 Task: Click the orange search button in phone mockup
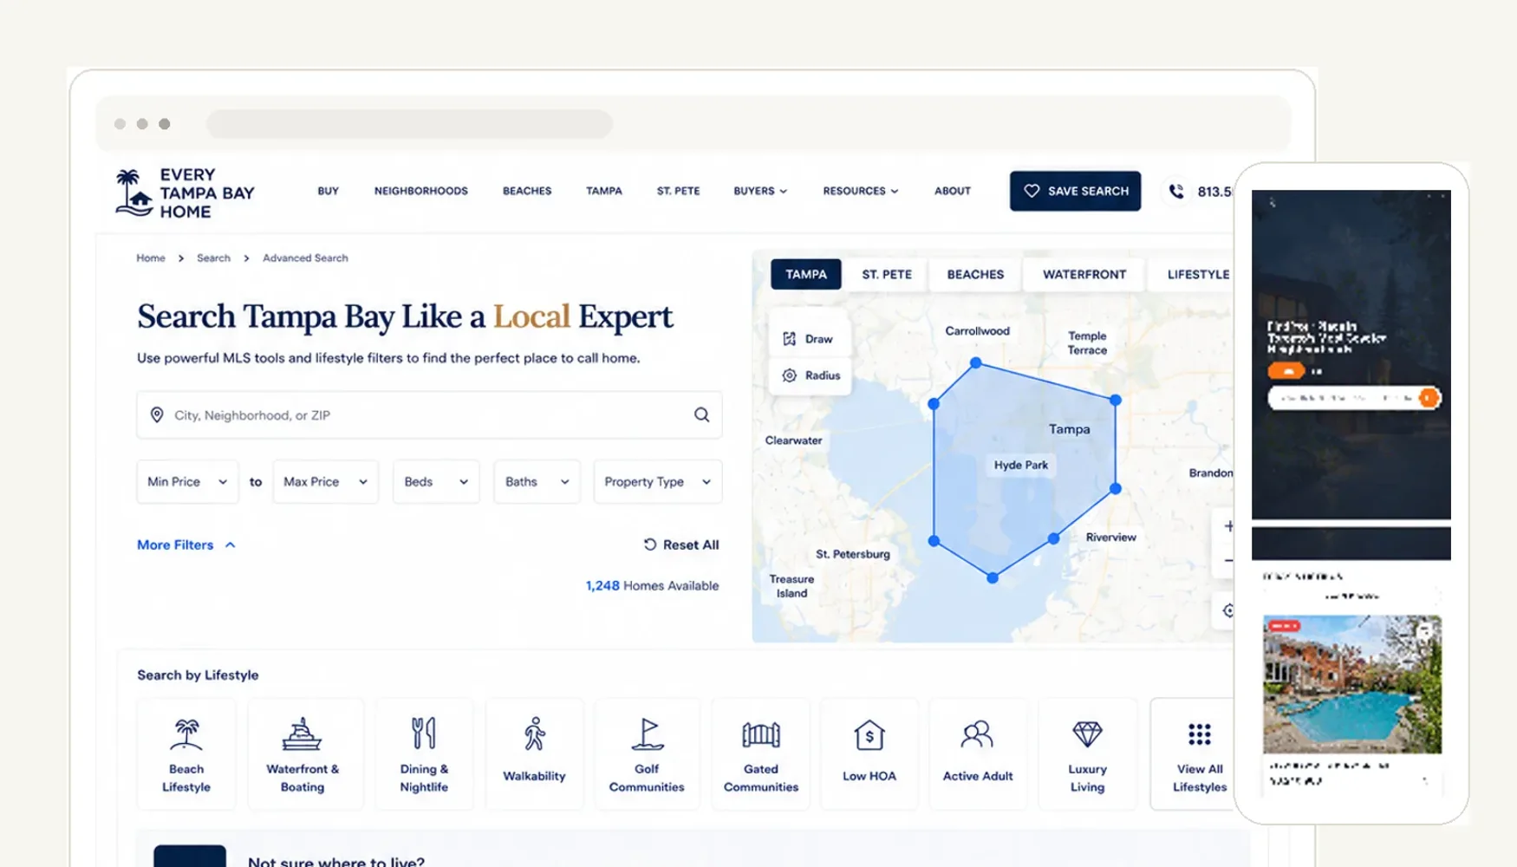(1429, 398)
